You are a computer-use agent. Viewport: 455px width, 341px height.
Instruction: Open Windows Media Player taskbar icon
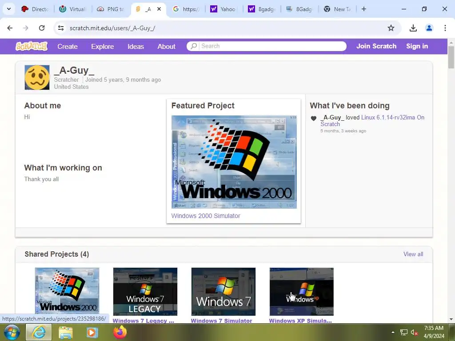[92, 332]
